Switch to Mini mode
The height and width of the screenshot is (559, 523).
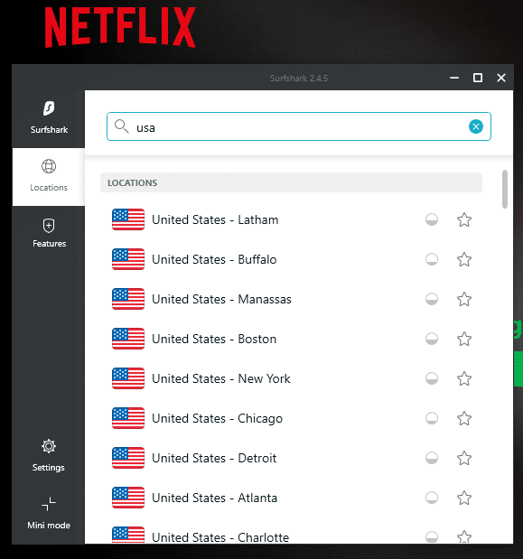coord(49,513)
